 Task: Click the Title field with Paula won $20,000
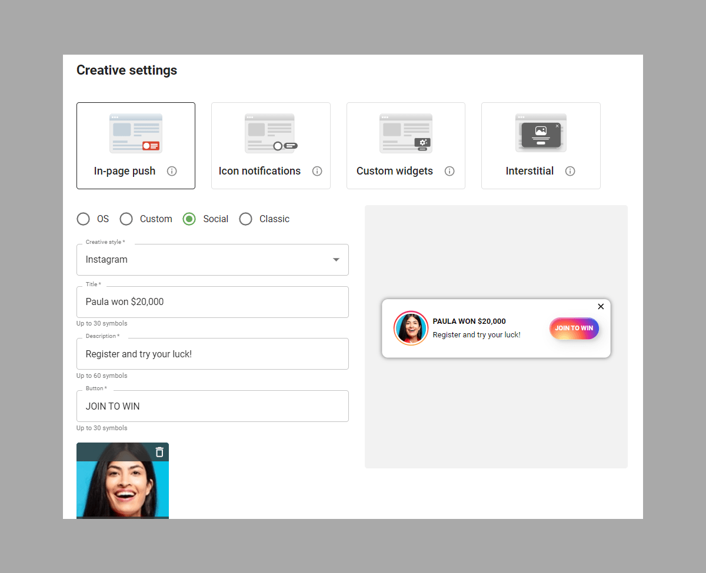(x=212, y=302)
